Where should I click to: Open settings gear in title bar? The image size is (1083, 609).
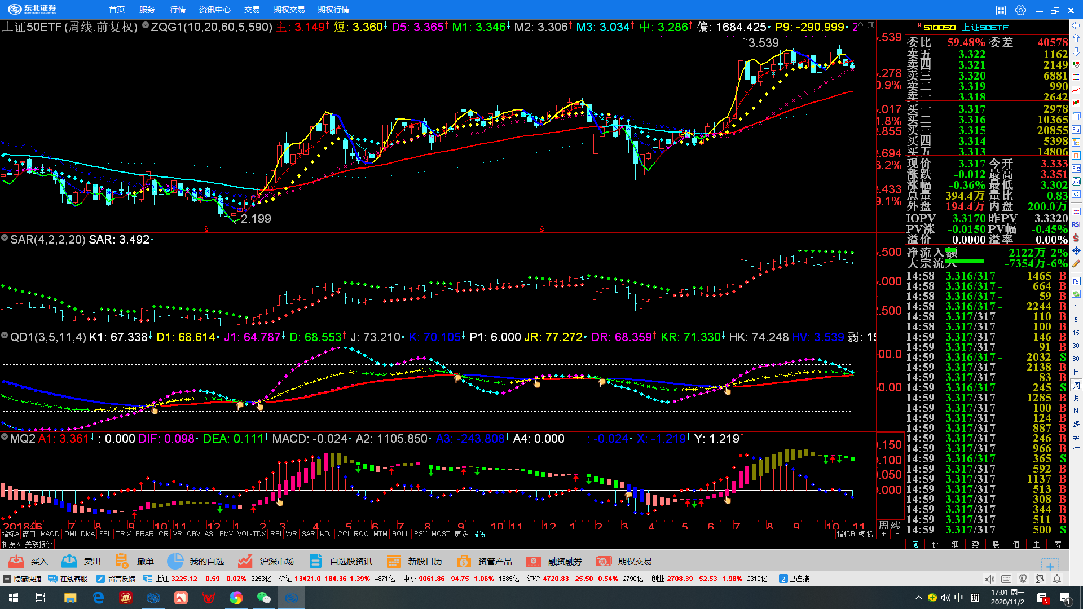click(1020, 10)
